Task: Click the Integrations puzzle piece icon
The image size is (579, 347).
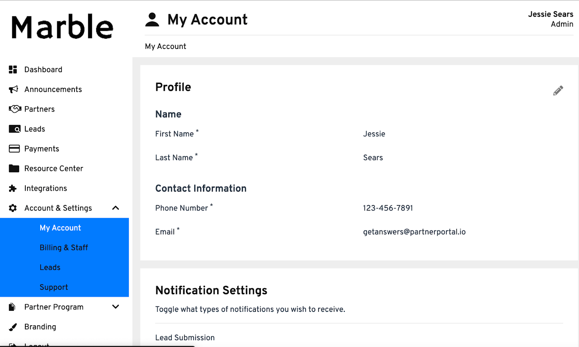Action: coord(13,188)
